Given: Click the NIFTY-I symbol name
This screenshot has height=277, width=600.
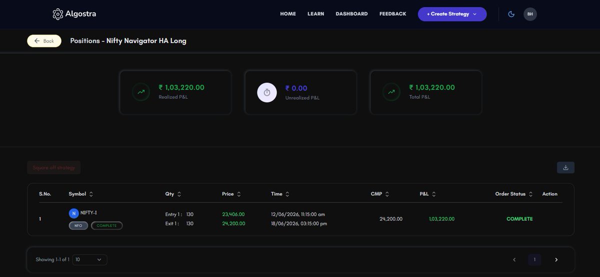Looking at the screenshot, I should click(x=88, y=212).
